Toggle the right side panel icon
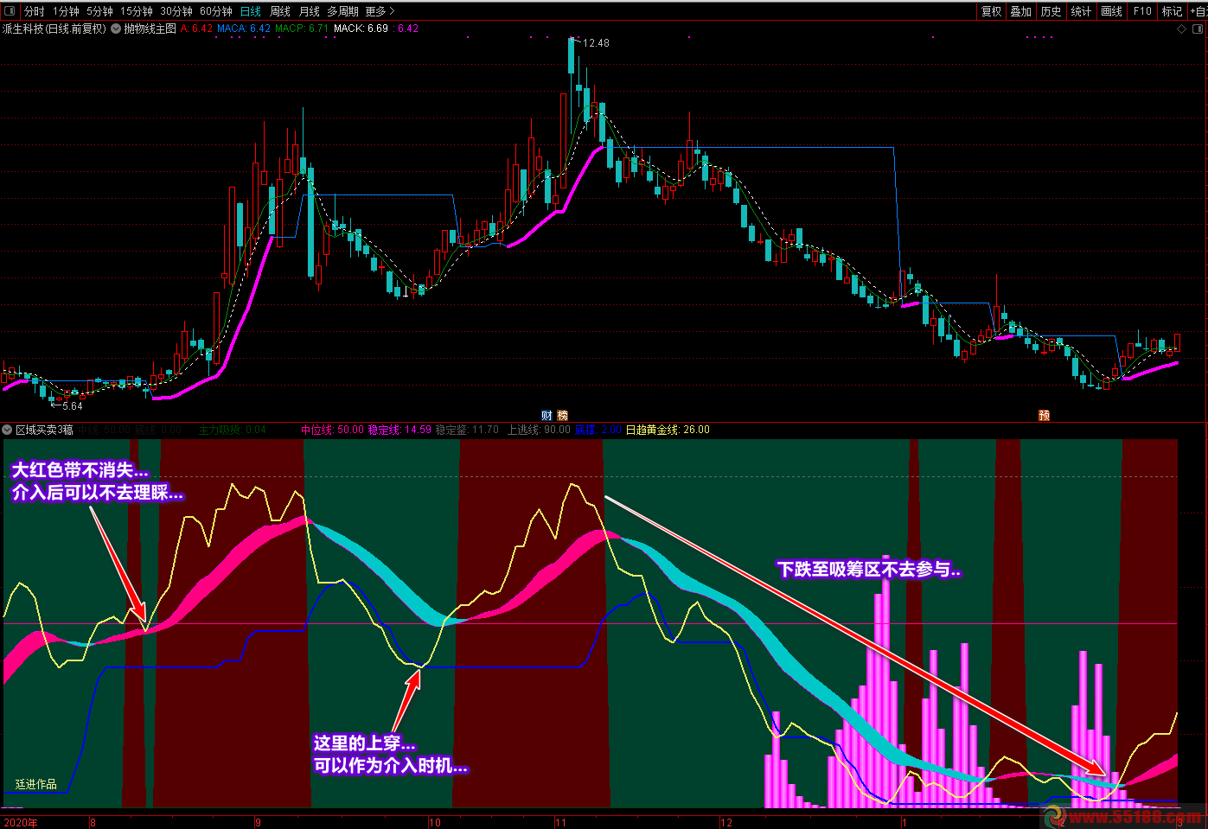The height and width of the screenshot is (829, 1208). [1198, 29]
